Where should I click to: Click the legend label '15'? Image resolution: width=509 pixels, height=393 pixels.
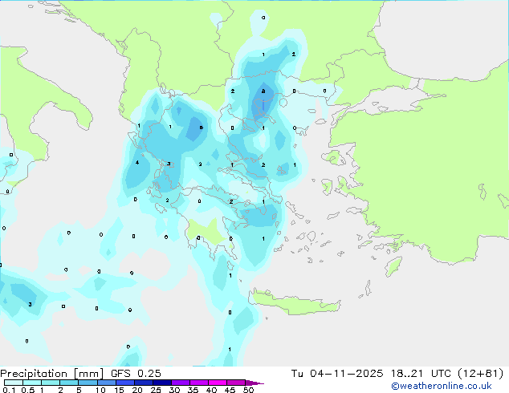[119, 390]
